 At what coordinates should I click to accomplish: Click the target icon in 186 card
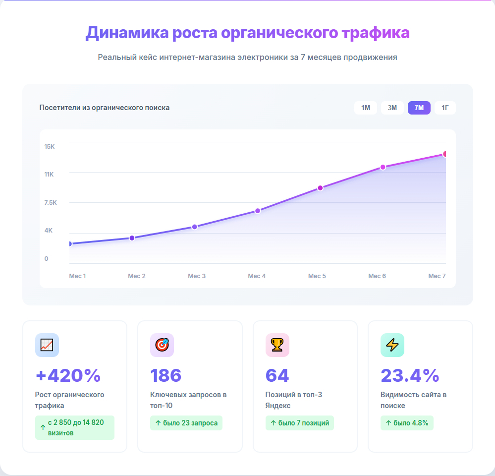[162, 345]
